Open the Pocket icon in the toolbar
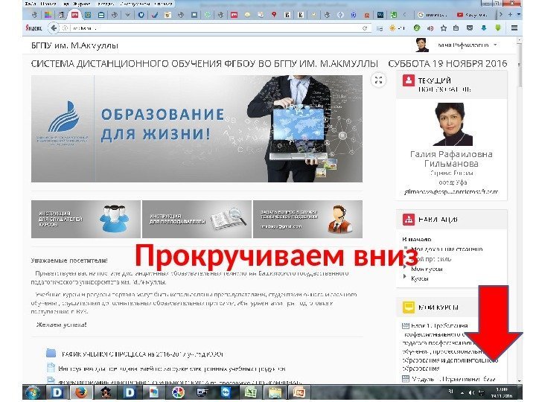 coord(470,28)
